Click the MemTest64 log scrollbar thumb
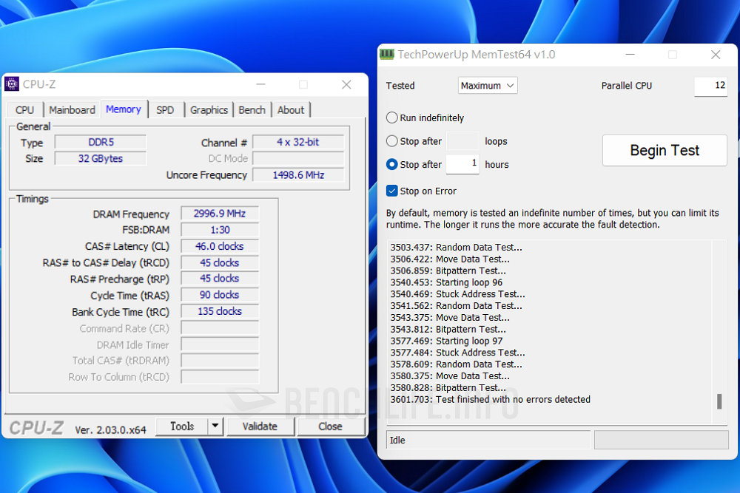 (x=719, y=401)
